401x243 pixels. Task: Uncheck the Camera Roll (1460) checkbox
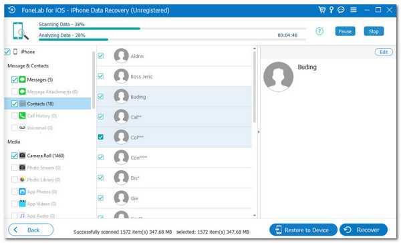click(x=14, y=156)
